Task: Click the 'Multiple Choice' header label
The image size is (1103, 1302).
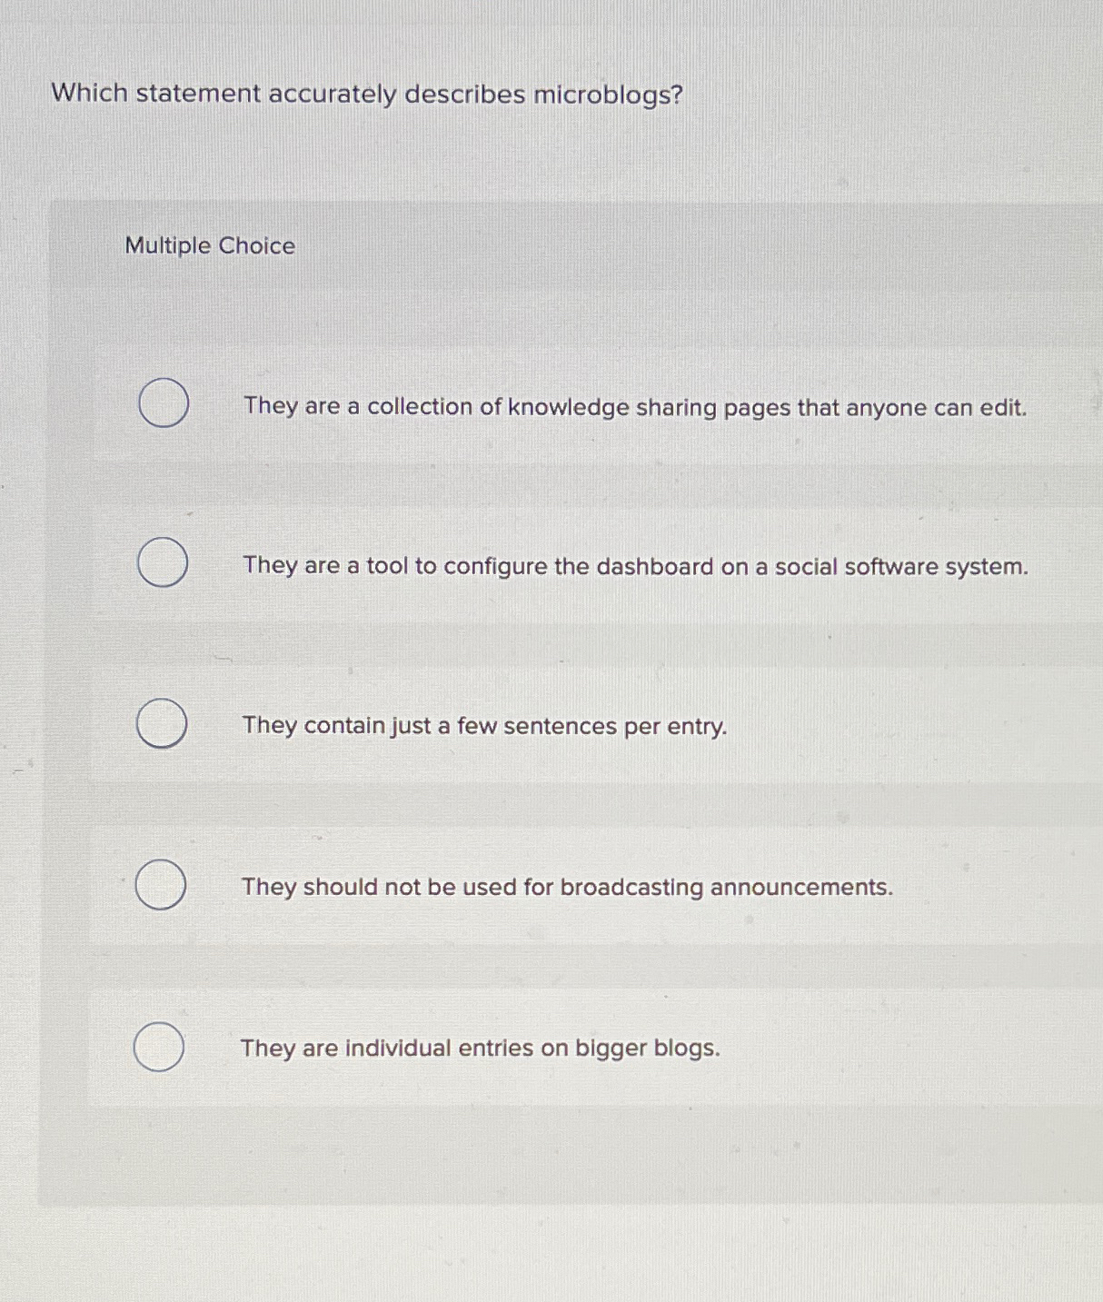Action: pos(208,246)
